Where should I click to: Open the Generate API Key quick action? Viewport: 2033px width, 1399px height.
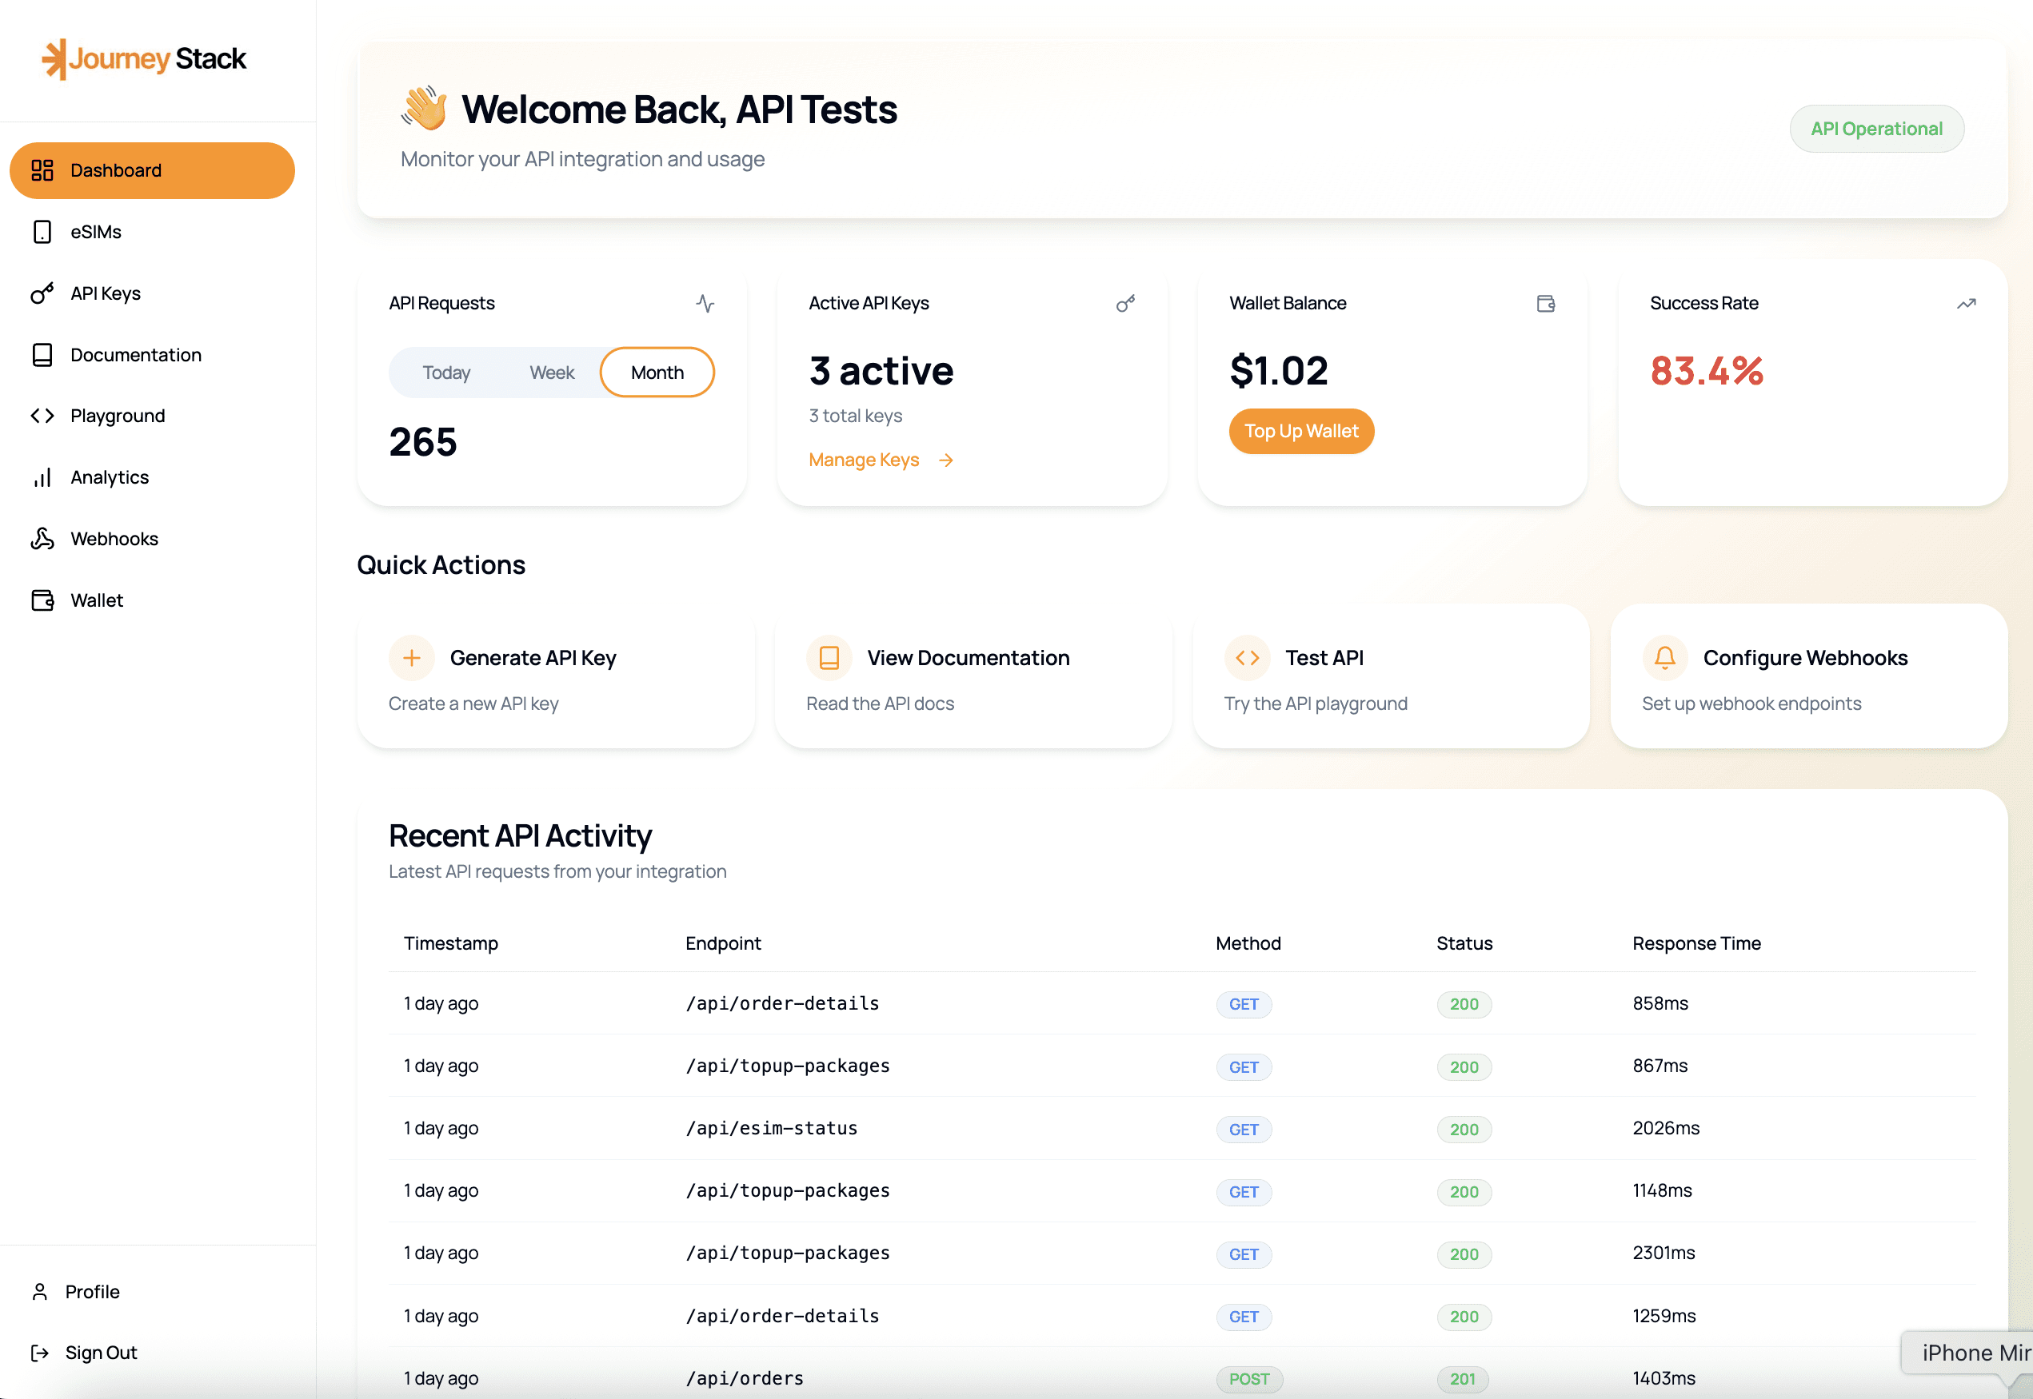[555, 676]
